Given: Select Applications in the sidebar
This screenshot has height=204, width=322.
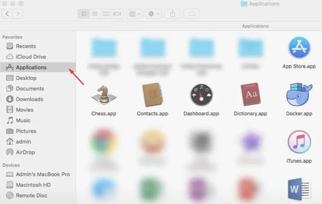Looking at the screenshot, I should [38, 68].
